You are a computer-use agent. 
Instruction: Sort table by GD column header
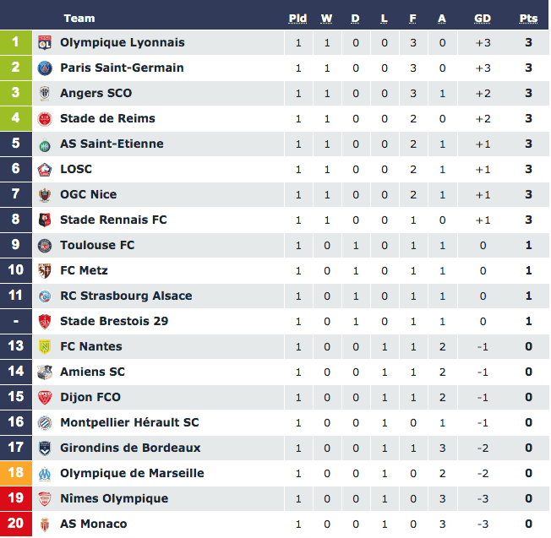click(x=483, y=19)
